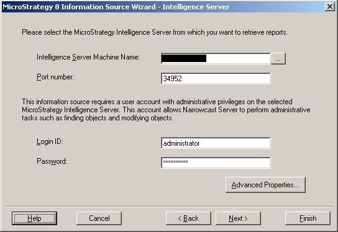Proceed with the Next button
Screen dimensions: 338x232
238,218
